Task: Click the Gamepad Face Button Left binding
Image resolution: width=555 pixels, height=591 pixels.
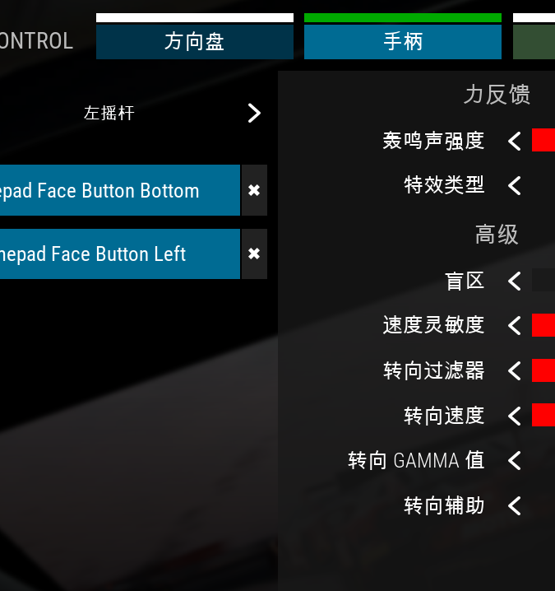Action: (x=120, y=254)
